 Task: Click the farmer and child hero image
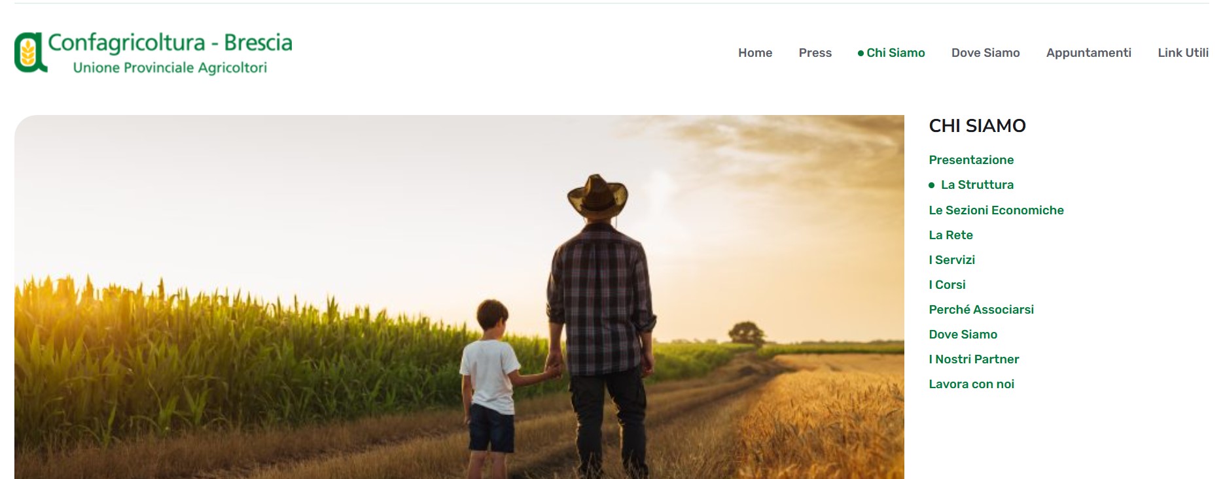point(459,297)
